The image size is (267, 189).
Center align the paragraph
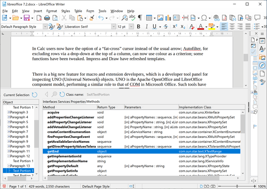coord(232,26)
